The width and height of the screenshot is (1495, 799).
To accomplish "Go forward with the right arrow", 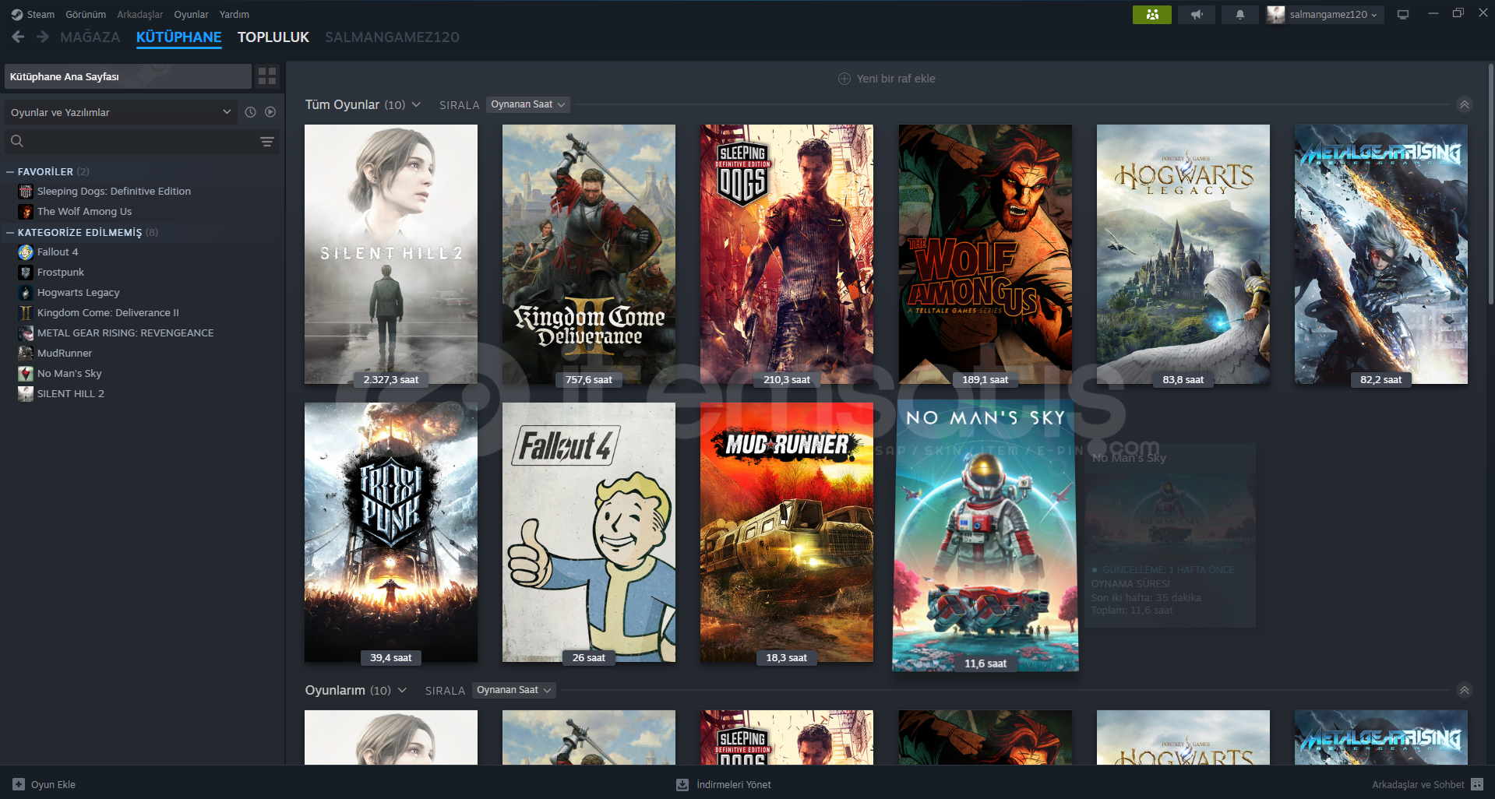I will 43,37.
